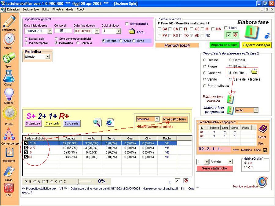This screenshot has height=206, width=275.
Task: Click the Esporta casi spia button
Action: tap(256, 45)
